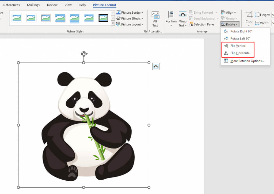Click the Alt Text icon
Screen dimensions: 274x194
point(155,15)
